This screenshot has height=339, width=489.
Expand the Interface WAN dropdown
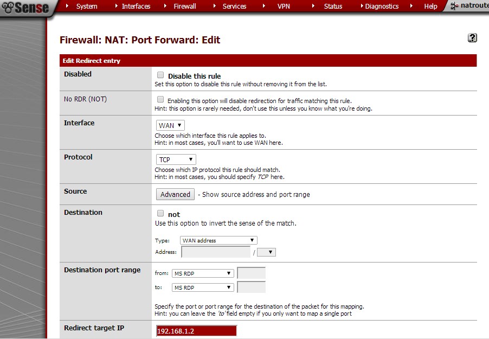pos(170,126)
